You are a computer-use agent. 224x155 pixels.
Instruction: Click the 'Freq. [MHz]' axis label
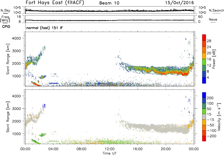click(5, 19)
